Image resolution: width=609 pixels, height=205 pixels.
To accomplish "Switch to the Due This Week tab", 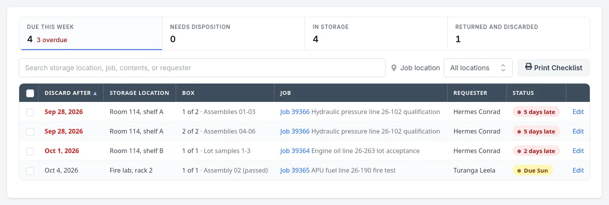I will 91,34.
